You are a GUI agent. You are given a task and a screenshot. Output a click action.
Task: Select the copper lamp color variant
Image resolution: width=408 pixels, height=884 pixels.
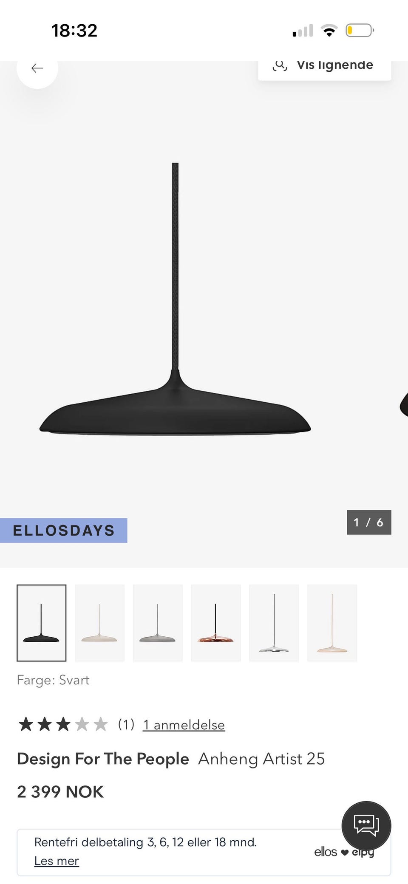(216, 623)
